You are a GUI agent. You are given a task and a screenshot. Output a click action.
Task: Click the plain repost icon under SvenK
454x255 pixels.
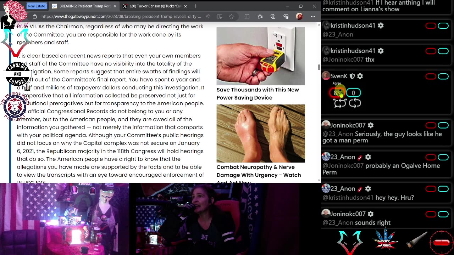(355, 103)
